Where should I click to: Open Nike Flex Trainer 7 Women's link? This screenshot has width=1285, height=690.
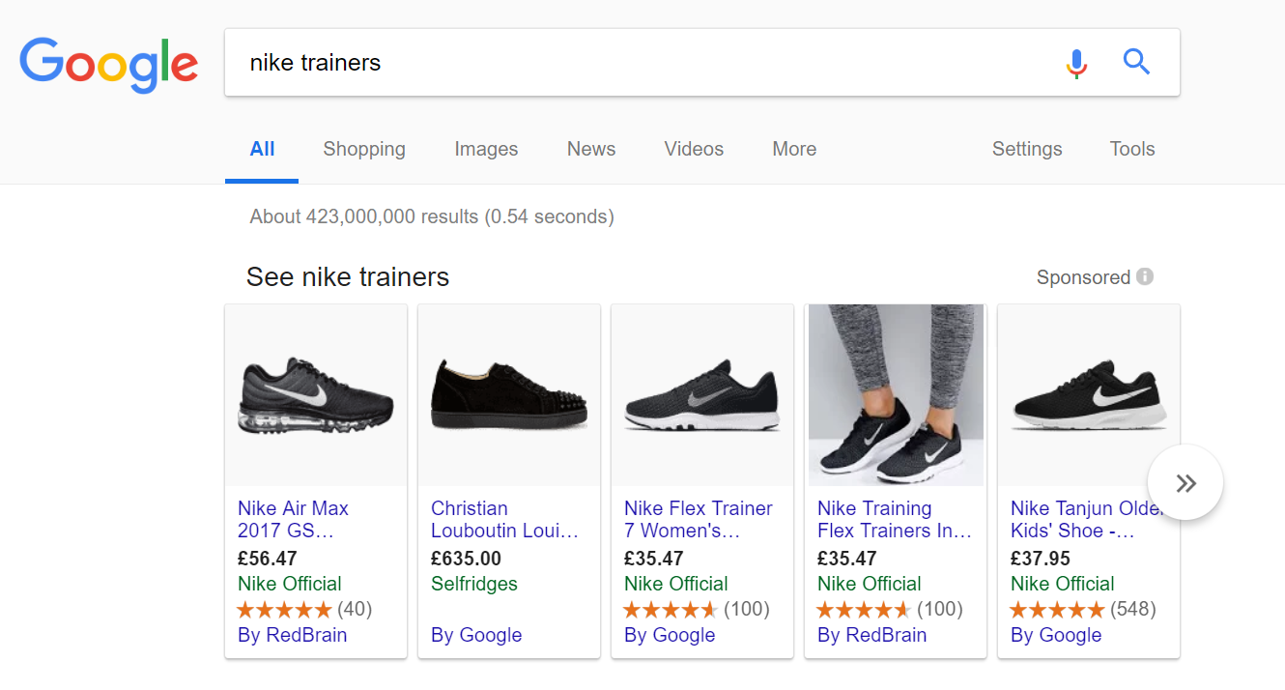(699, 519)
